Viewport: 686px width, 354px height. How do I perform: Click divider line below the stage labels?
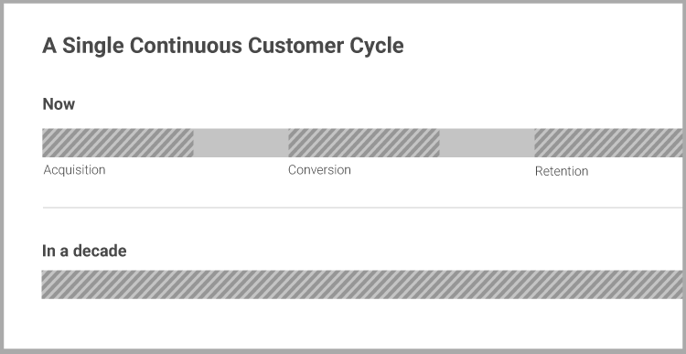pos(364,208)
